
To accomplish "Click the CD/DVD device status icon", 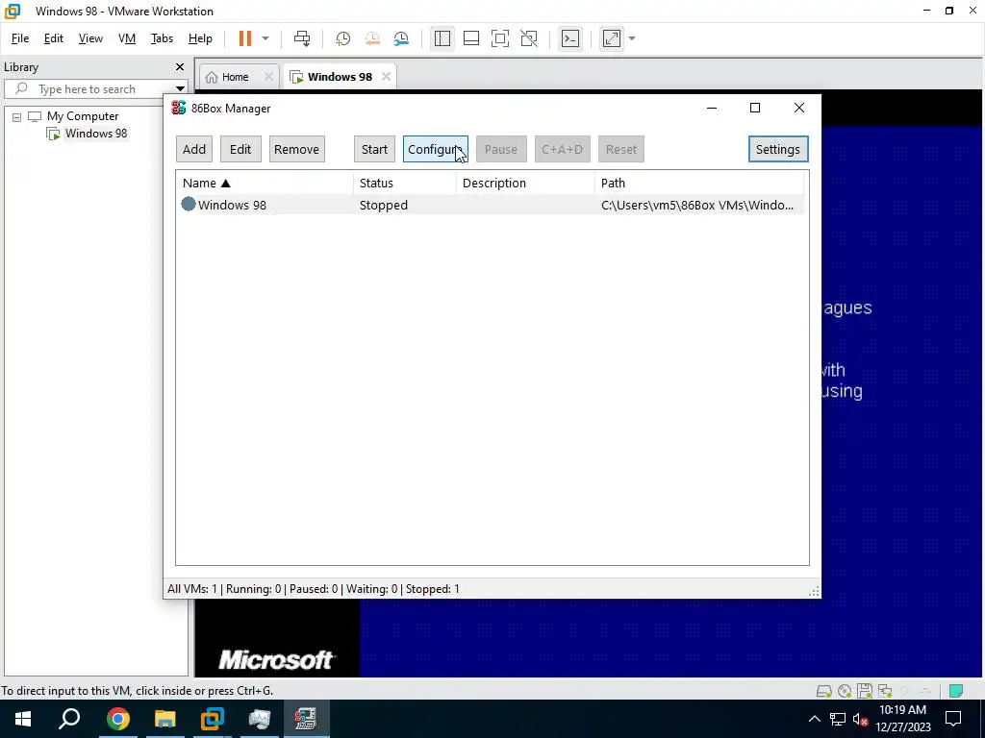I will [x=845, y=692].
